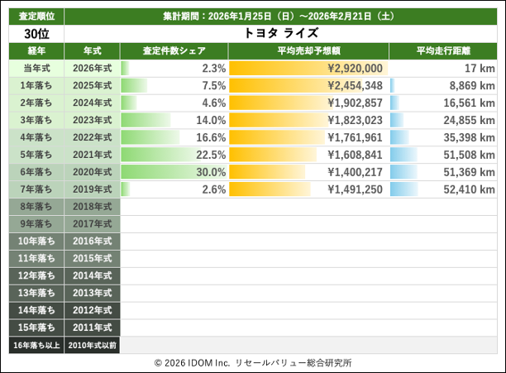The image size is (506, 373).
Task: Click the 査定件数シェア column header
Action: tap(174, 50)
